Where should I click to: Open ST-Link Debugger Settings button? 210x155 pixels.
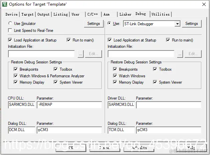tap(192, 24)
